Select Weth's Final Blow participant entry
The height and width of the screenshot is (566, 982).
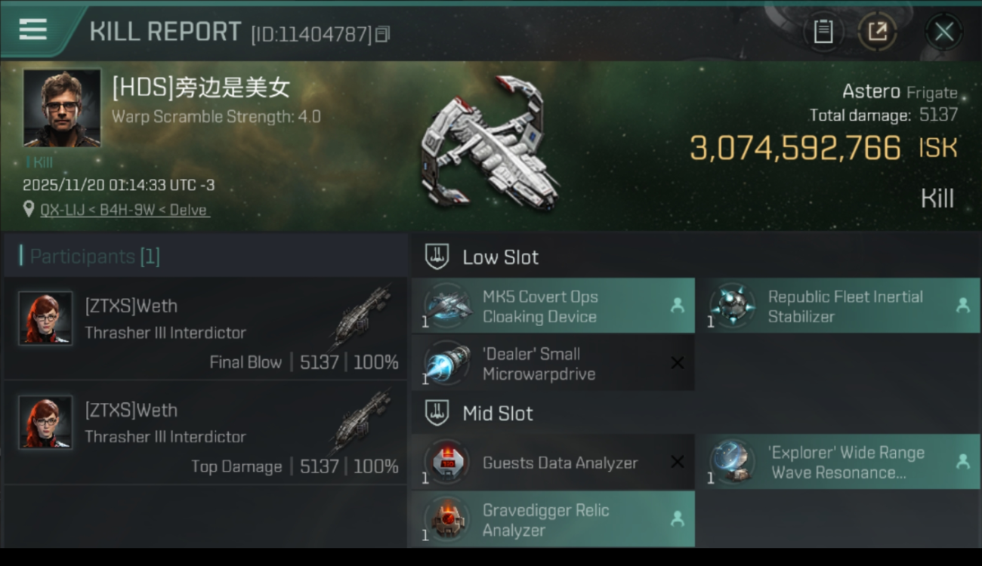coord(205,328)
